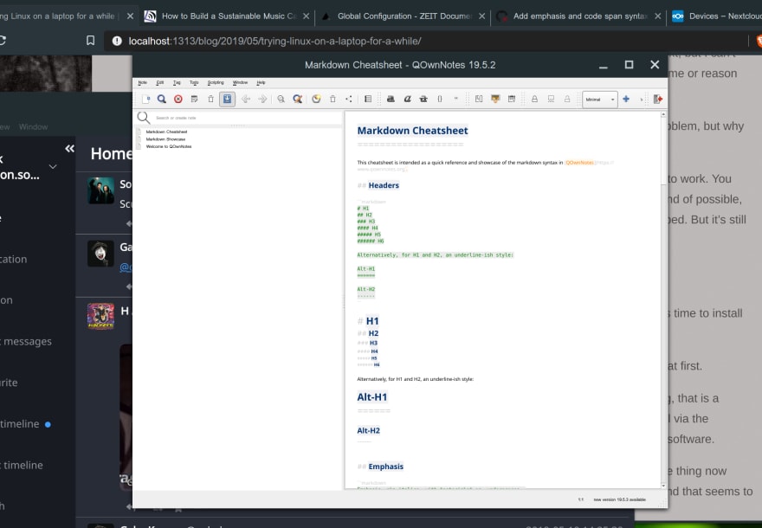762x528 pixels.
Task: Click the red remove-note icon
Action: point(178,99)
